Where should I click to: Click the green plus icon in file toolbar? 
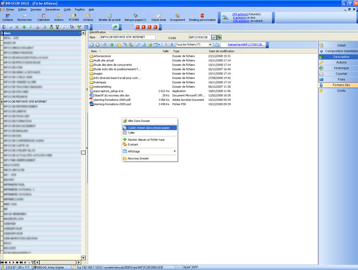112,45
